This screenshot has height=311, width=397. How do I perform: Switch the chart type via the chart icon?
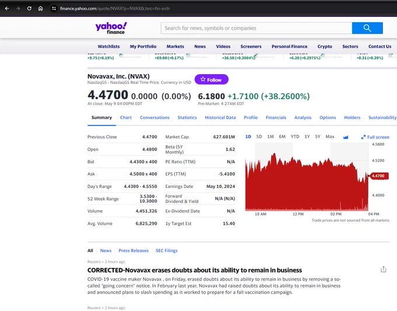[346, 137]
